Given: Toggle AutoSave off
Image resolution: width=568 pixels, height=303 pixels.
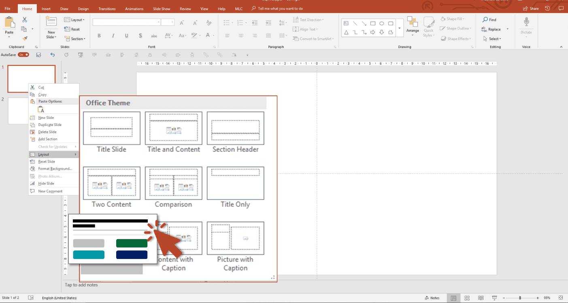Looking at the screenshot, I should pyautogui.click(x=24, y=54).
